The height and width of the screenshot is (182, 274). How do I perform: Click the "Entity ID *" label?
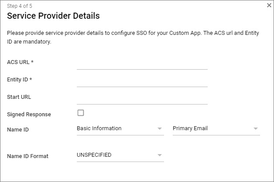pos(20,80)
